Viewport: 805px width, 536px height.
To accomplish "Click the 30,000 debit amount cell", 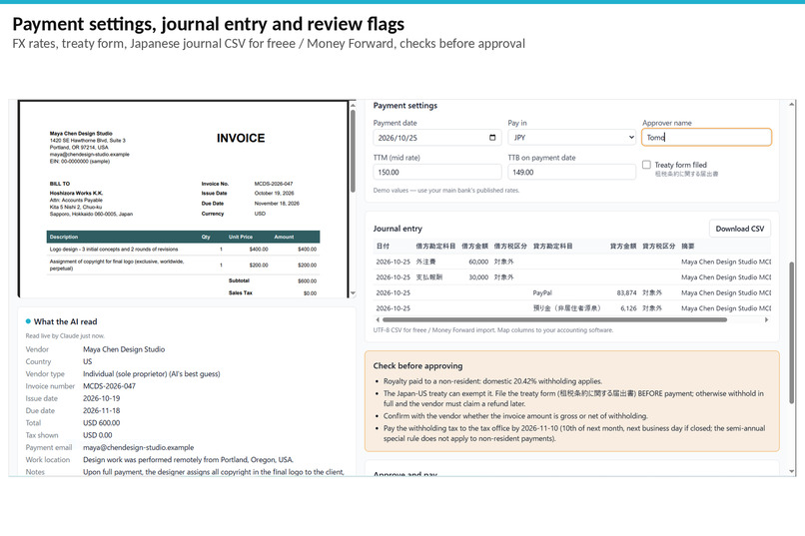I will (x=478, y=276).
